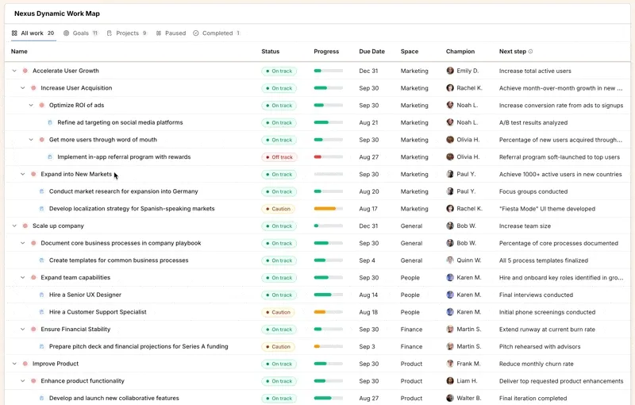Open Develop localization strategy for Spanish-speaking markets
The width and height of the screenshot is (635, 405).
pos(132,209)
